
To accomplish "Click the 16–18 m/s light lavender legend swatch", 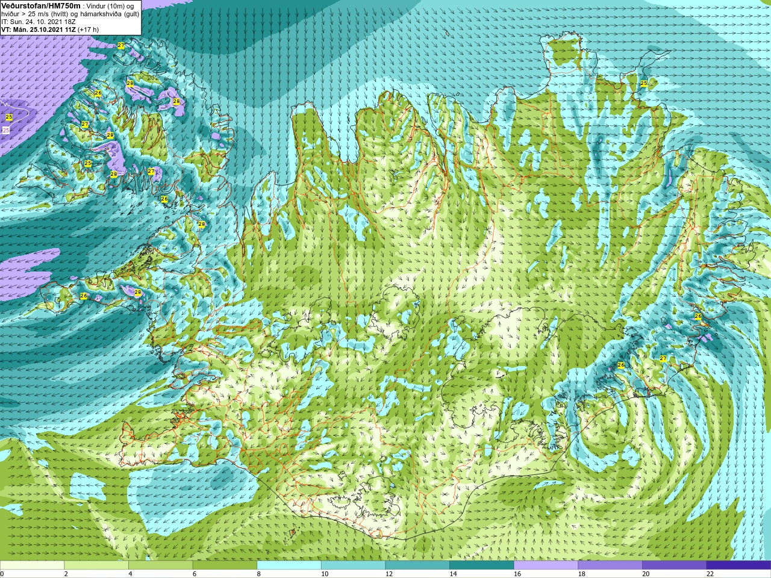I will (546, 565).
